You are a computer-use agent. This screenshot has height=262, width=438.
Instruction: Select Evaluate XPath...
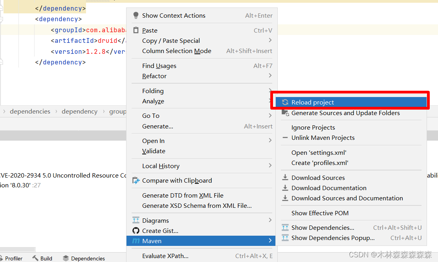point(202,256)
